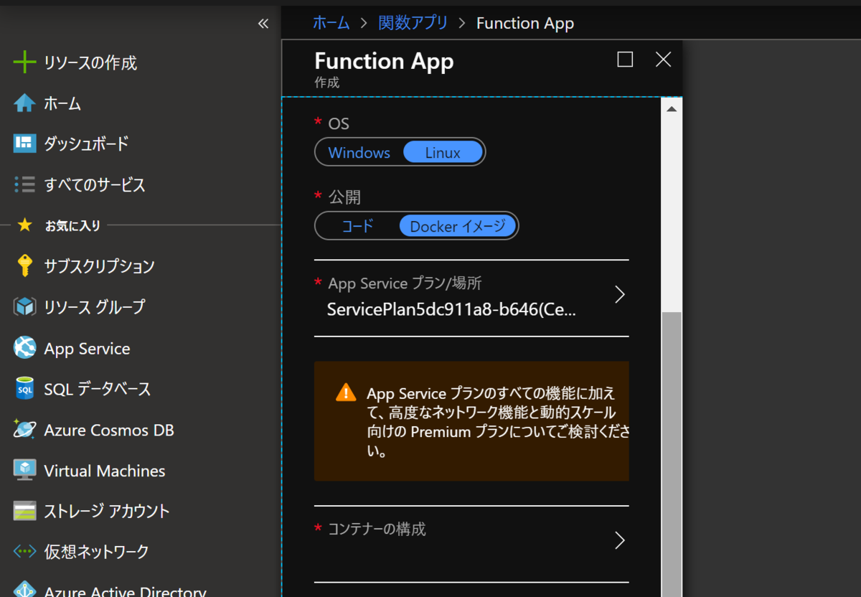Open サブスクリプション in sidebar
Image resolution: width=861 pixels, height=597 pixels.
tap(99, 266)
